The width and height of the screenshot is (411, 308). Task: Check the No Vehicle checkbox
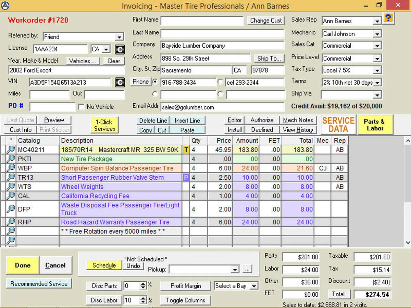pyautogui.click(x=81, y=107)
